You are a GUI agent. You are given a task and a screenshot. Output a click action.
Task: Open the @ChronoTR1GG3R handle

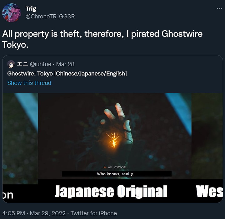pos(50,17)
